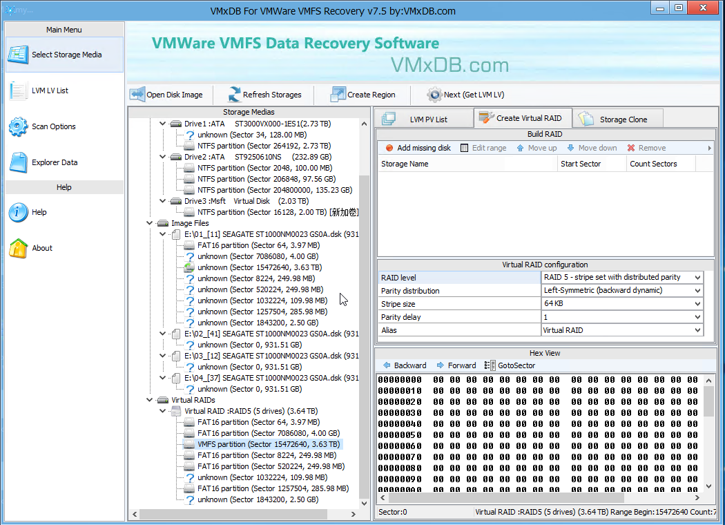Collapse the Drive2 ATA tree node
This screenshot has height=525, width=725.
[163, 157]
